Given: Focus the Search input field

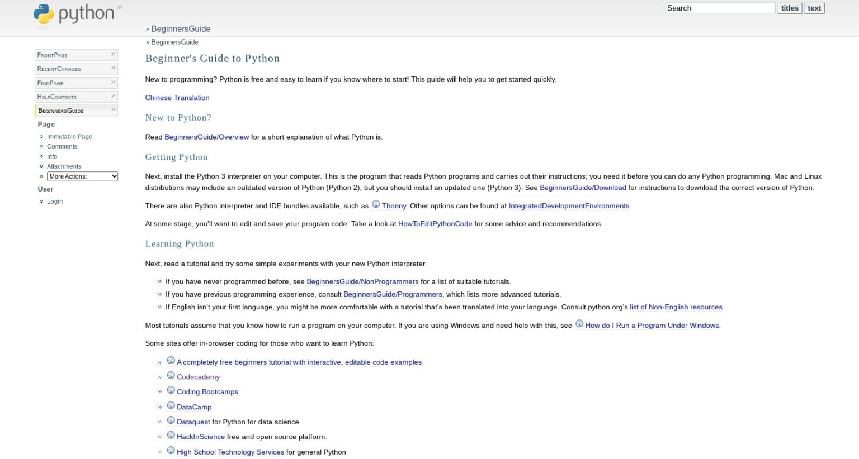Looking at the screenshot, I should coord(720,8).
